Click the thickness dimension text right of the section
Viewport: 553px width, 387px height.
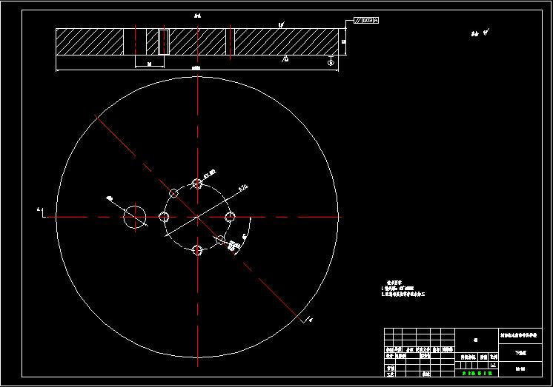343,41
